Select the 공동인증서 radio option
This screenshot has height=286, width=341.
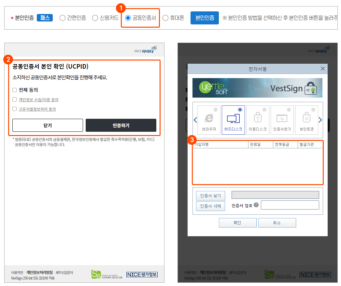128,18
